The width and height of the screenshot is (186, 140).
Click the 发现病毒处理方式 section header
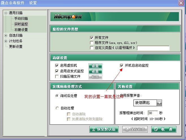(82, 87)
